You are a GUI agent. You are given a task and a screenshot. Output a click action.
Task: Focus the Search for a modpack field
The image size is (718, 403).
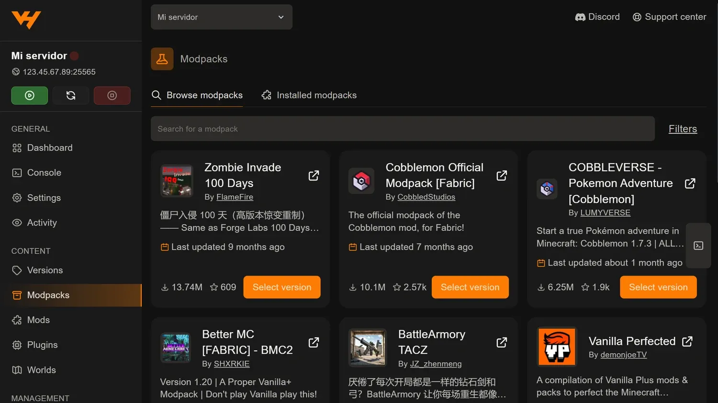[403, 129]
